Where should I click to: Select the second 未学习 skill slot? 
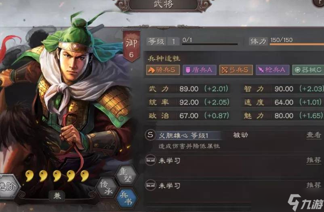point(234,185)
